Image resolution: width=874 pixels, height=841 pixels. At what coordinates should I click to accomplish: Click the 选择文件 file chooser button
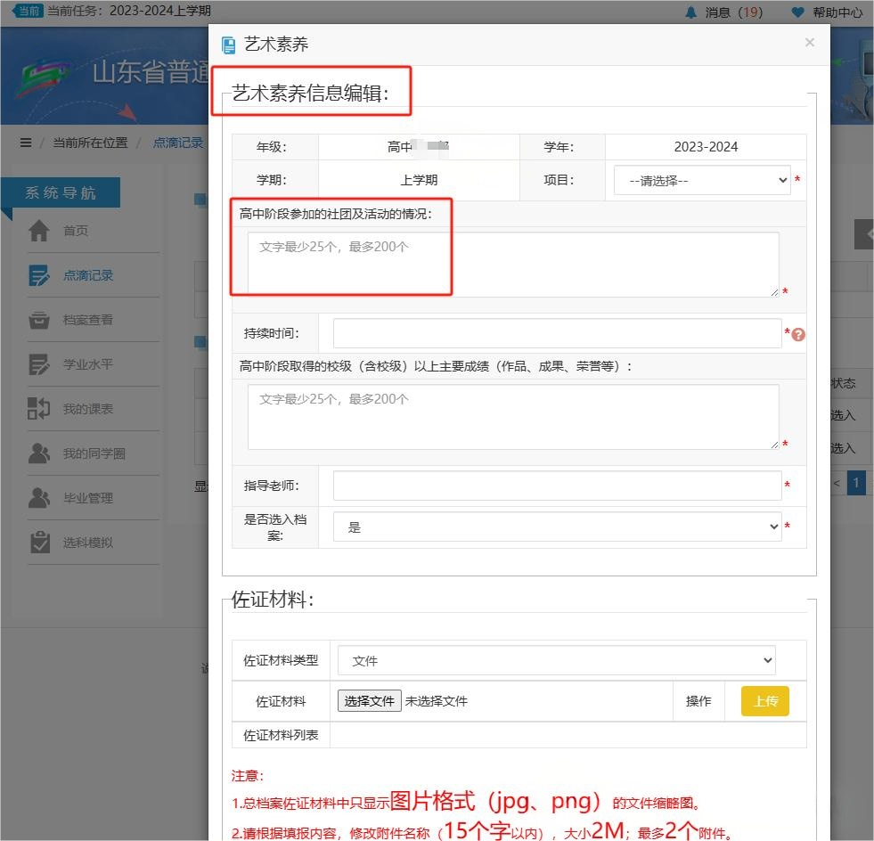pos(369,701)
